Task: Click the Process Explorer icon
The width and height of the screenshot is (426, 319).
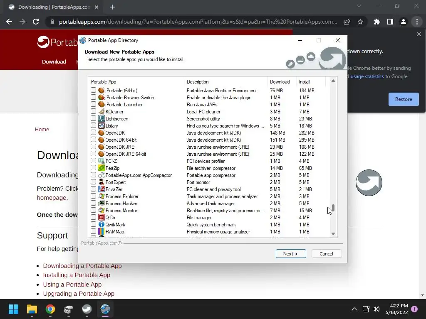Action: (x=102, y=196)
